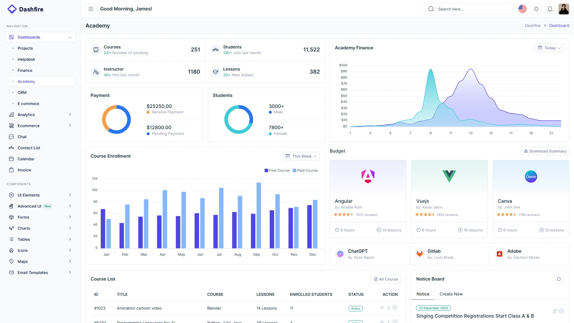Open the user profile avatar
The height and width of the screenshot is (323, 574).
click(x=564, y=9)
